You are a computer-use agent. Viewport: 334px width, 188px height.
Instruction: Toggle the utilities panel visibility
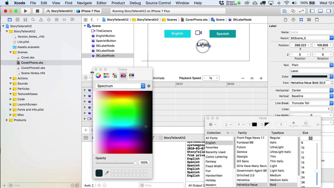(329, 11)
